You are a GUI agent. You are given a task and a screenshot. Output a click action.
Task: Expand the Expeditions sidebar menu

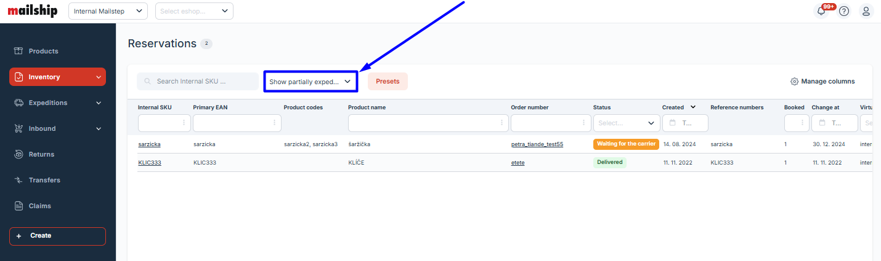tap(57, 103)
